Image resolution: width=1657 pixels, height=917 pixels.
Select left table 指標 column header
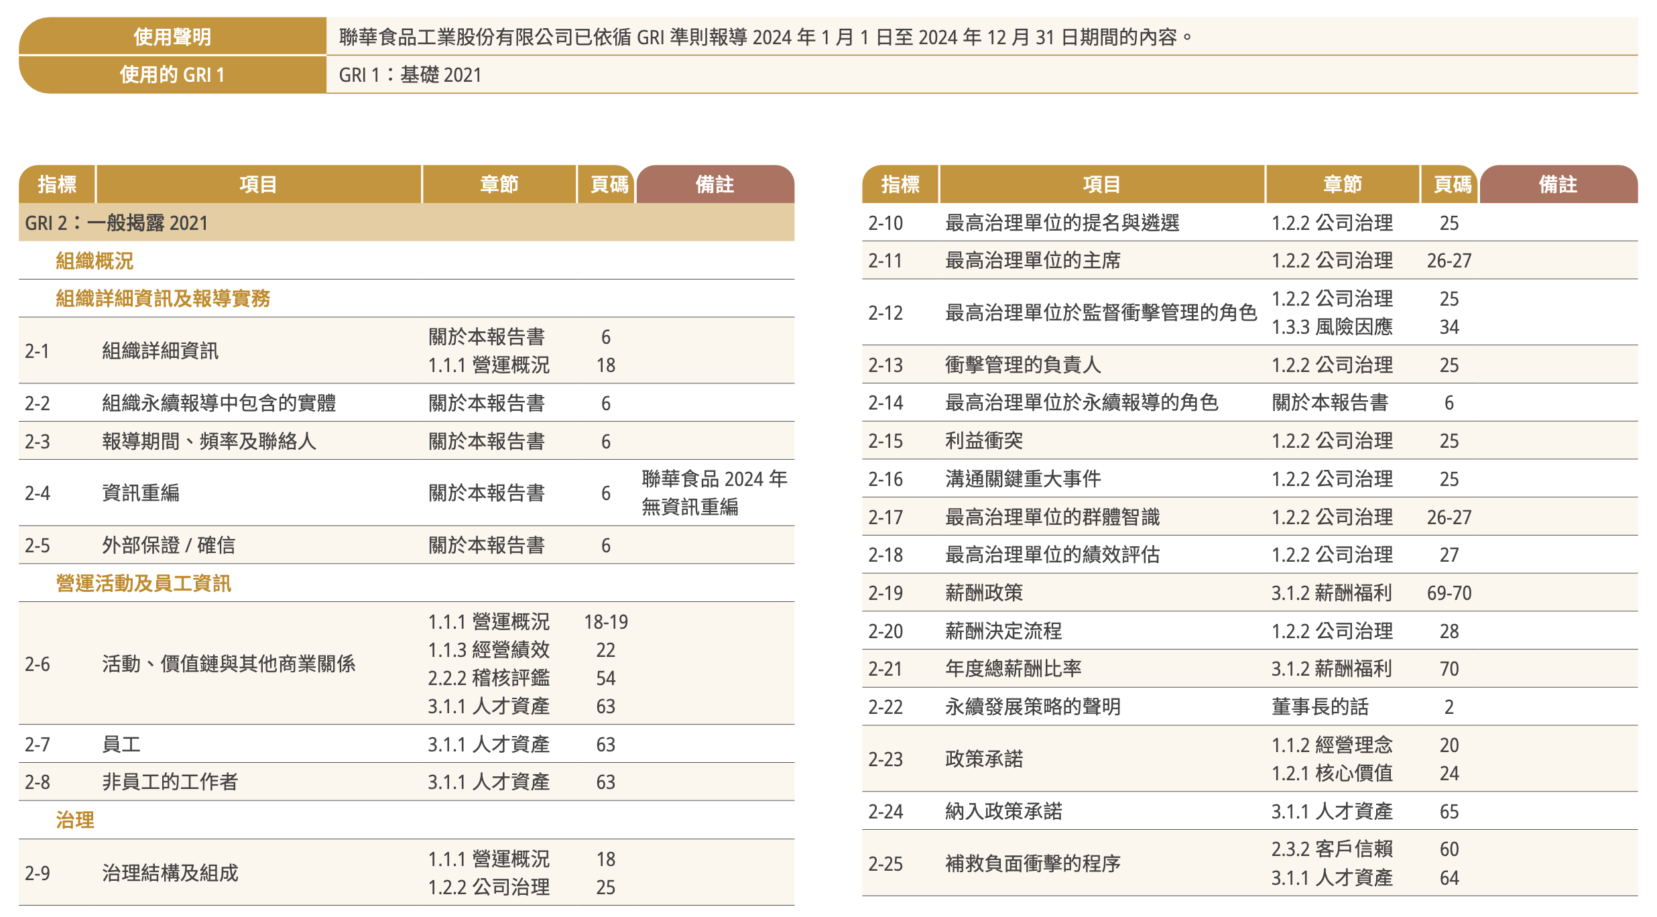pos(57,184)
